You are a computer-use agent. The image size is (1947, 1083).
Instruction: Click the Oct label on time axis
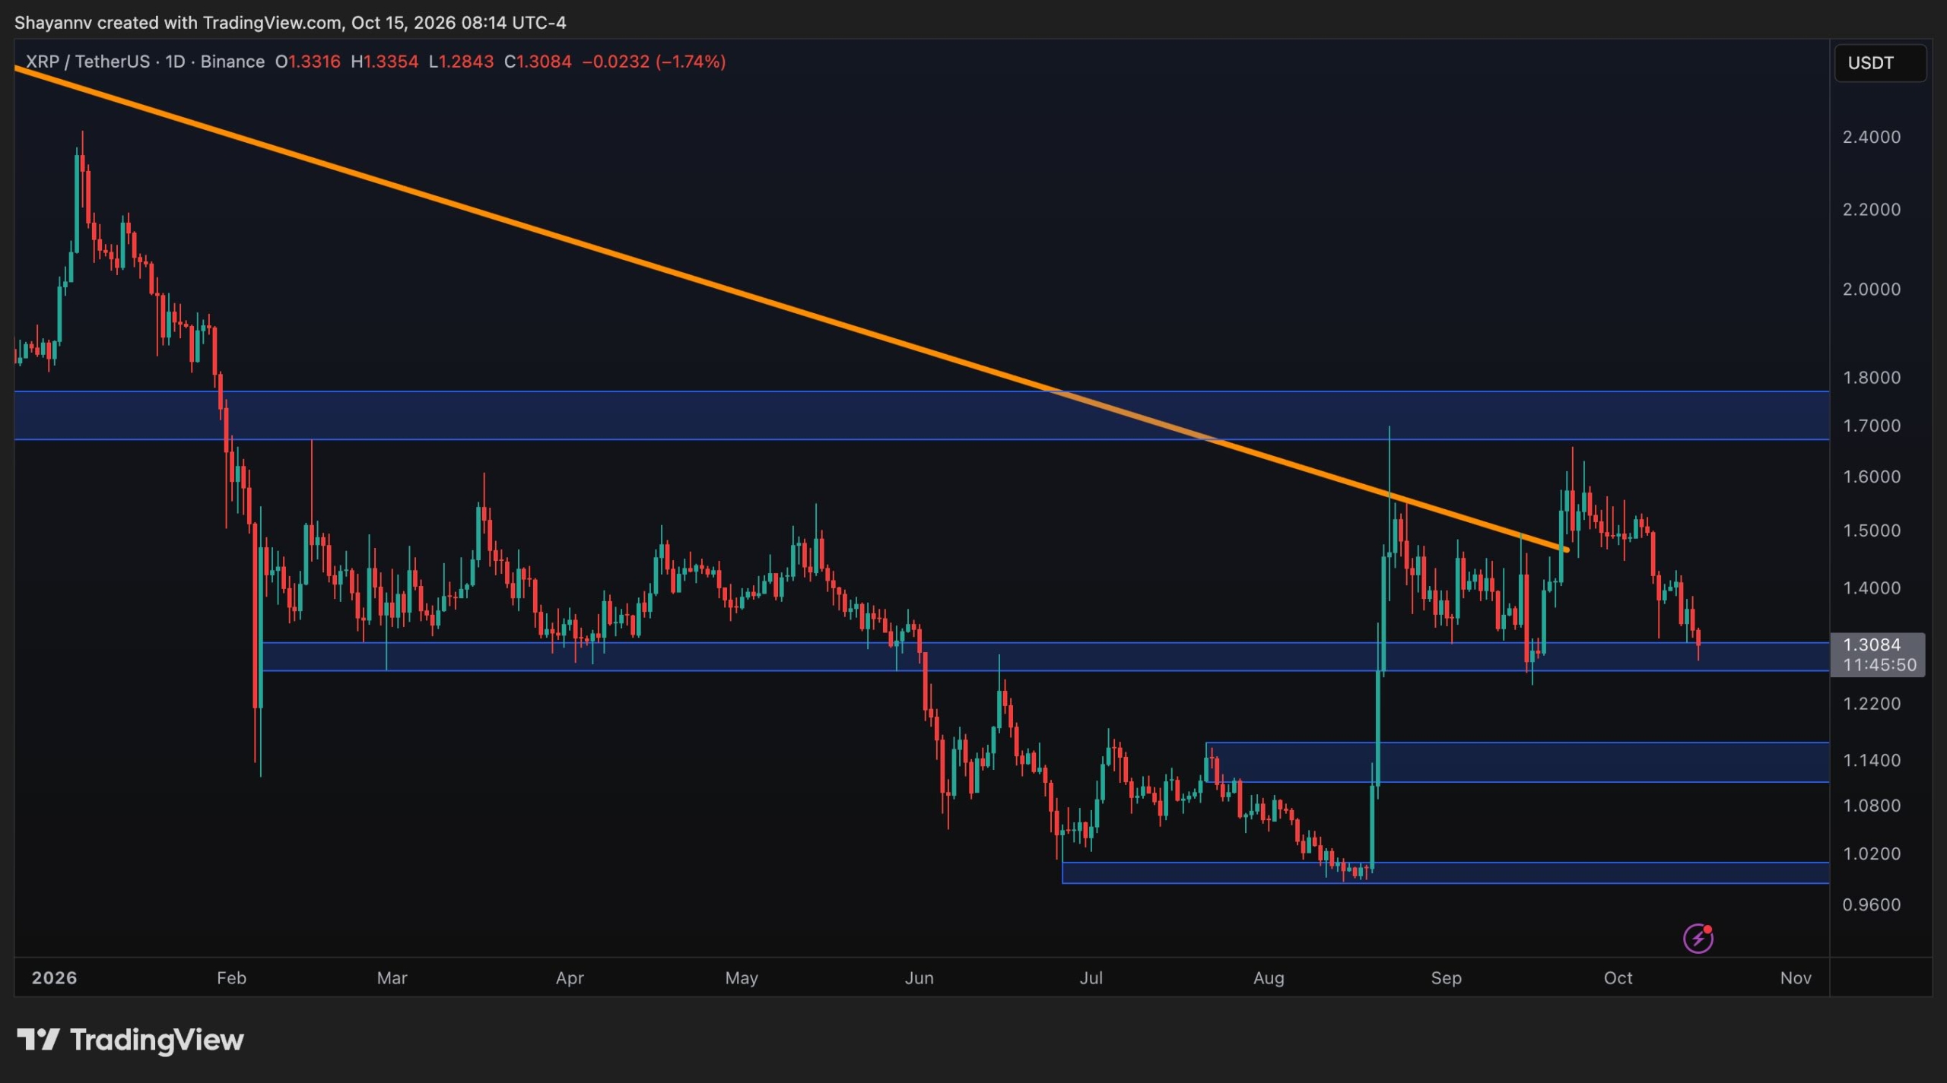tap(1618, 977)
